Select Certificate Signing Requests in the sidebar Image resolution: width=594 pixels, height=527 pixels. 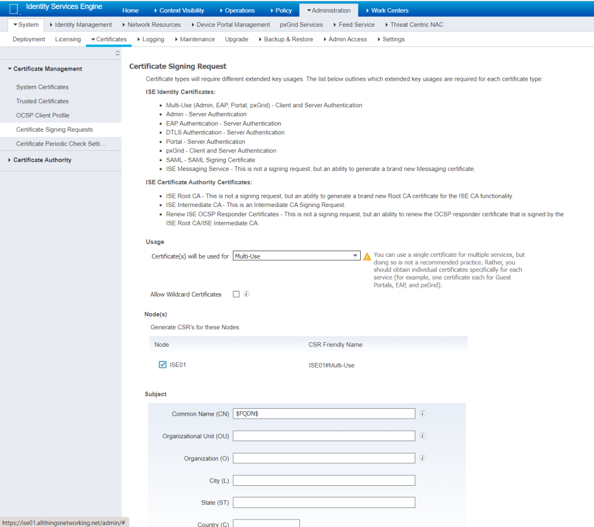[x=55, y=129]
